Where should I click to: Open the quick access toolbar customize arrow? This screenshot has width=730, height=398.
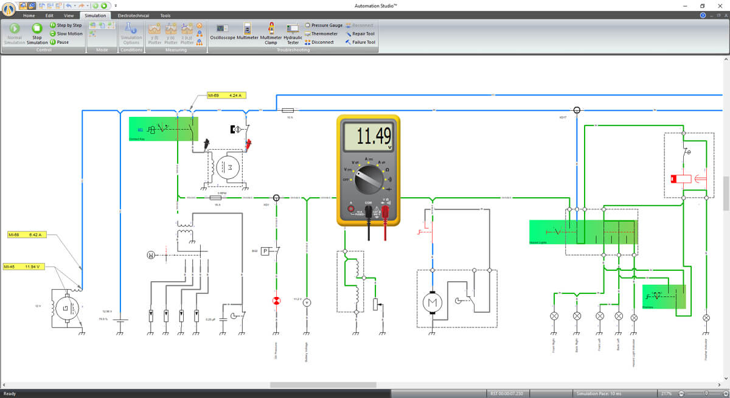tap(116, 5)
